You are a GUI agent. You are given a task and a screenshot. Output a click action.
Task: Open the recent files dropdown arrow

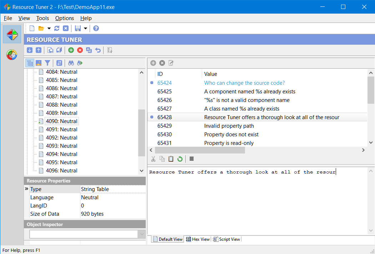(49, 28)
